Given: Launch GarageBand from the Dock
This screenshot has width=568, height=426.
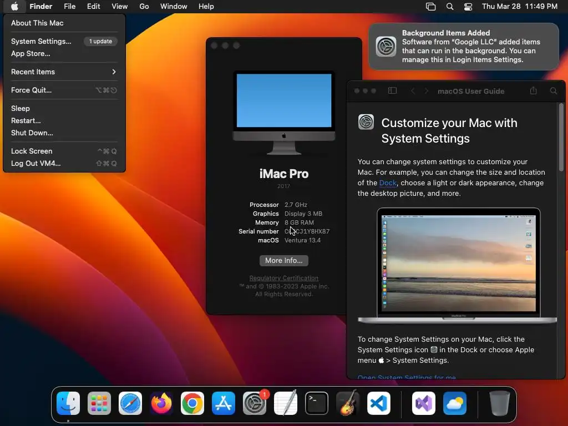Looking at the screenshot, I should pos(348,403).
